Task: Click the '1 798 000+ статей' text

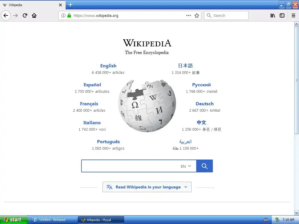Action: point(201,91)
